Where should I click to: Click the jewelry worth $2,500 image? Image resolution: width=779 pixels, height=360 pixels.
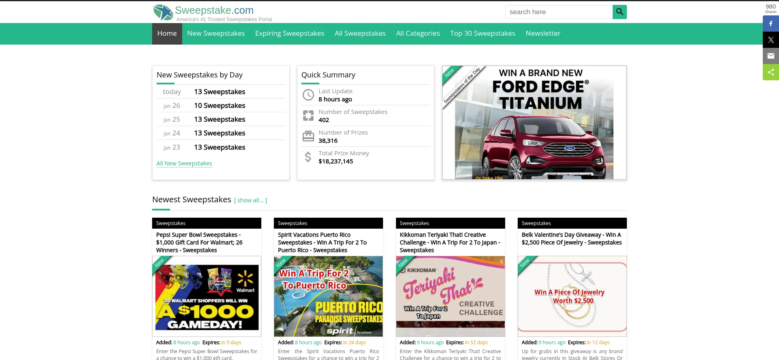coord(572,296)
